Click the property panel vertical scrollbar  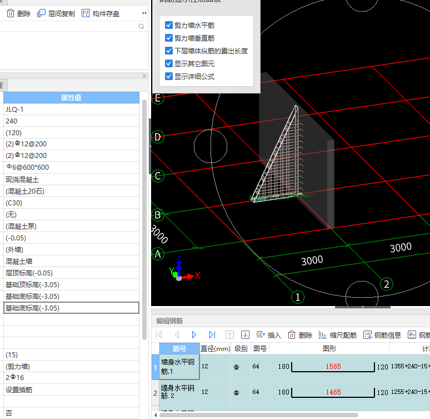point(144,220)
